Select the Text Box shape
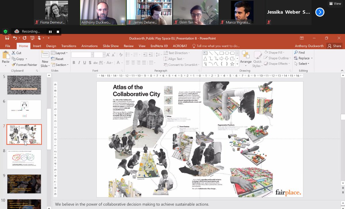This screenshot has height=209, width=345. tap(205, 53)
